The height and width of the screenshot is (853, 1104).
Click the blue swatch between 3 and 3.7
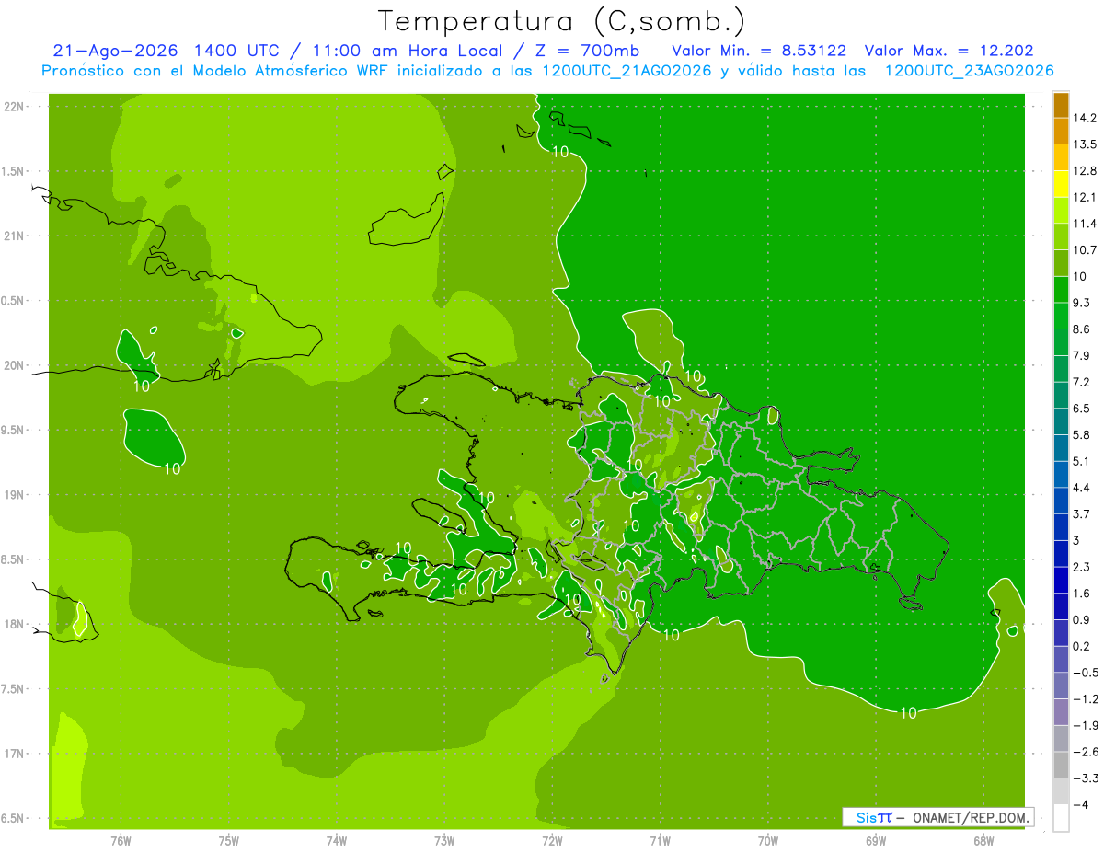pos(1061,527)
